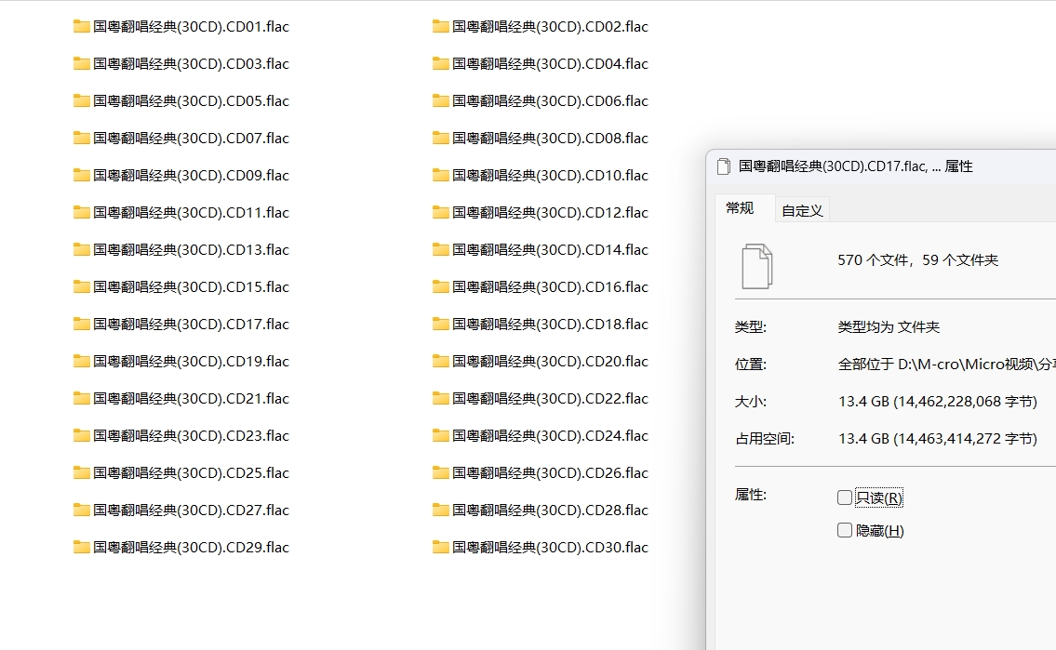Image resolution: width=1056 pixels, height=650 pixels.
Task: Click the folder icon of CD18.flac
Action: [440, 325]
